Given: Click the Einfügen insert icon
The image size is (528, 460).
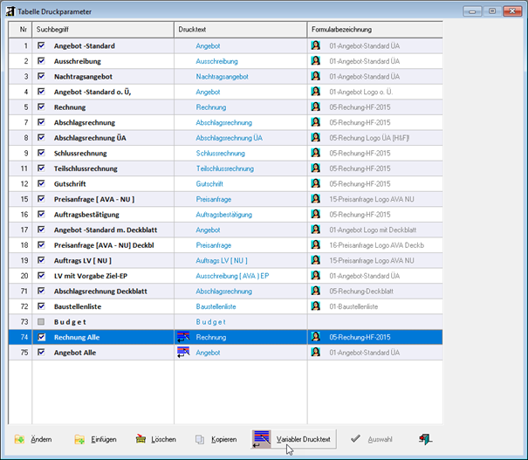Looking at the screenshot, I should (80, 439).
